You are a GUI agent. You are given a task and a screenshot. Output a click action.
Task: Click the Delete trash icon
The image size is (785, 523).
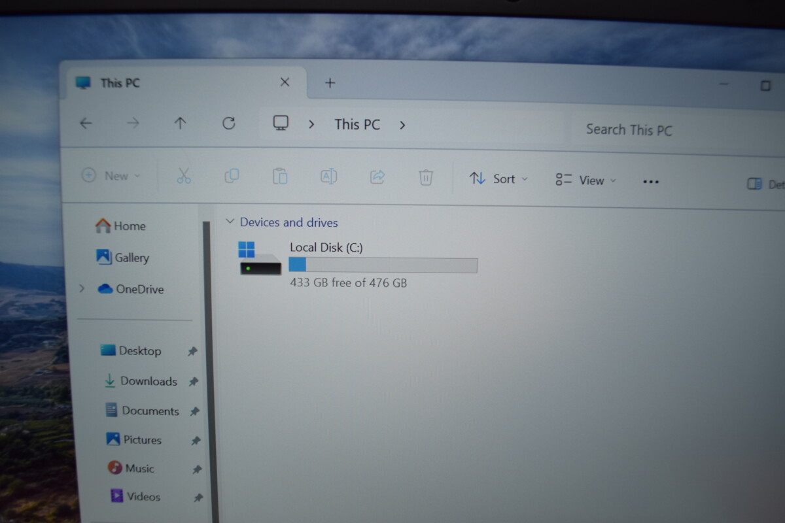(426, 177)
